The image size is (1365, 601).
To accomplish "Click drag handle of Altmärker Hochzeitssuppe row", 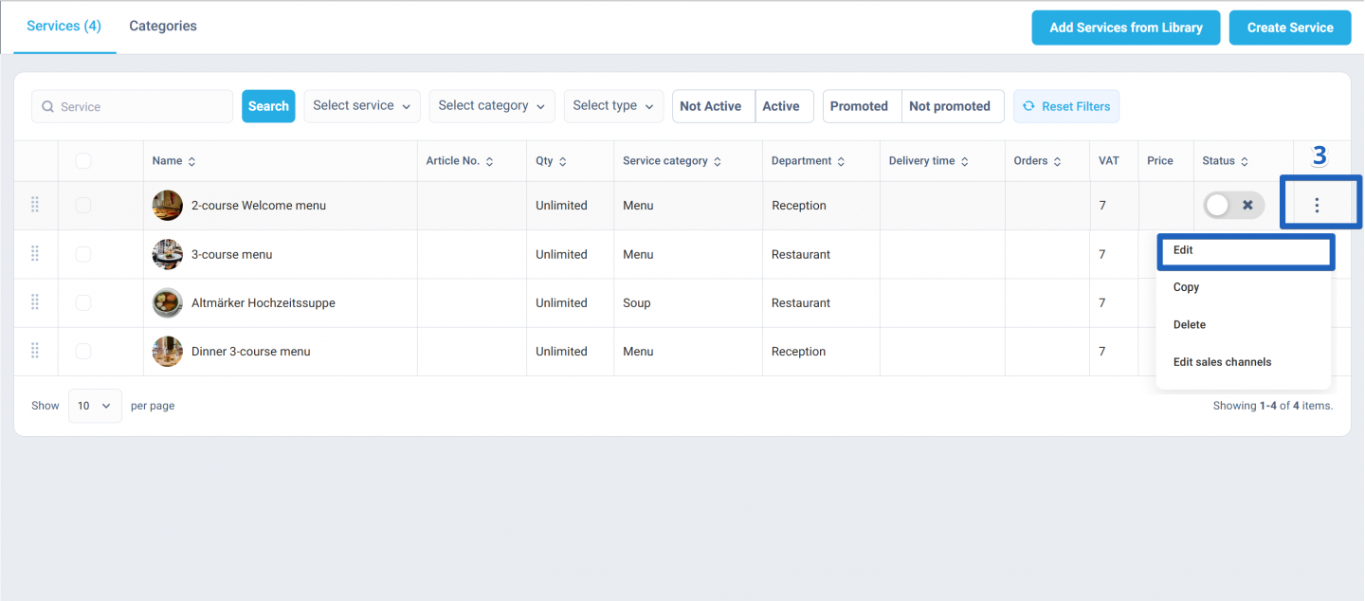I will [x=35, y=302].
